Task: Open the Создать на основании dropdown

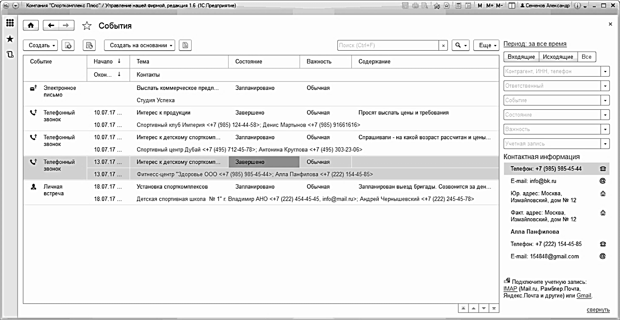Action: (139, 45)
